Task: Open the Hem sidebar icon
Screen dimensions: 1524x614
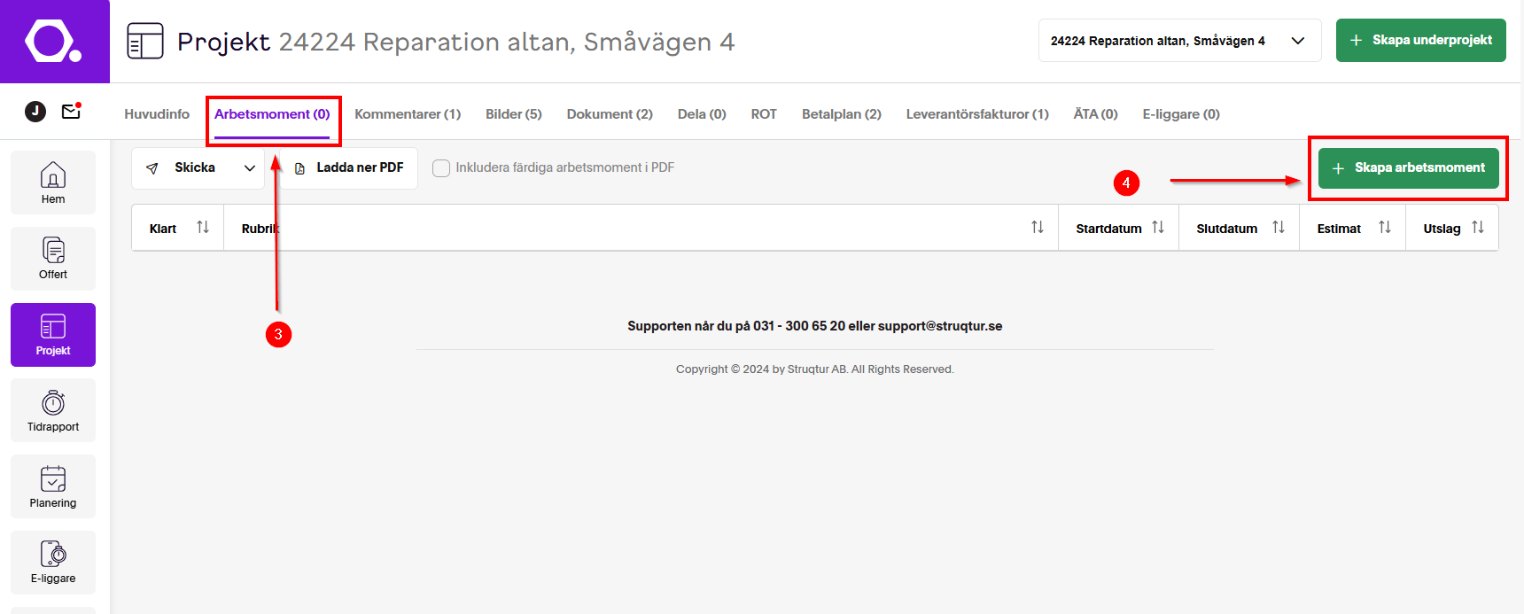Action: click(53, 182)
